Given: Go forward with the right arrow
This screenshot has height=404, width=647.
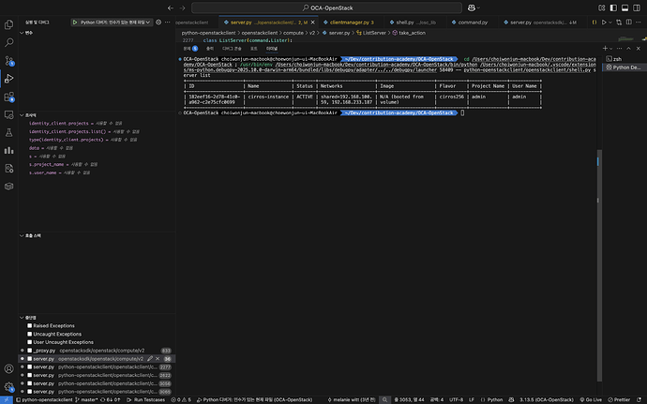Looking at the screenshot, I should click(x=183, y=7).
